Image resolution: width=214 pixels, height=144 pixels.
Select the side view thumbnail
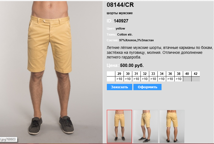(146, 127)
